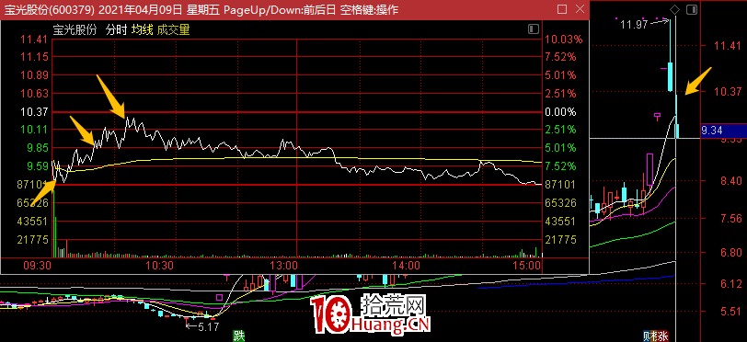Click the 5.17 low price label
Viewport: 747px width, 342px height.
[208, 327]
